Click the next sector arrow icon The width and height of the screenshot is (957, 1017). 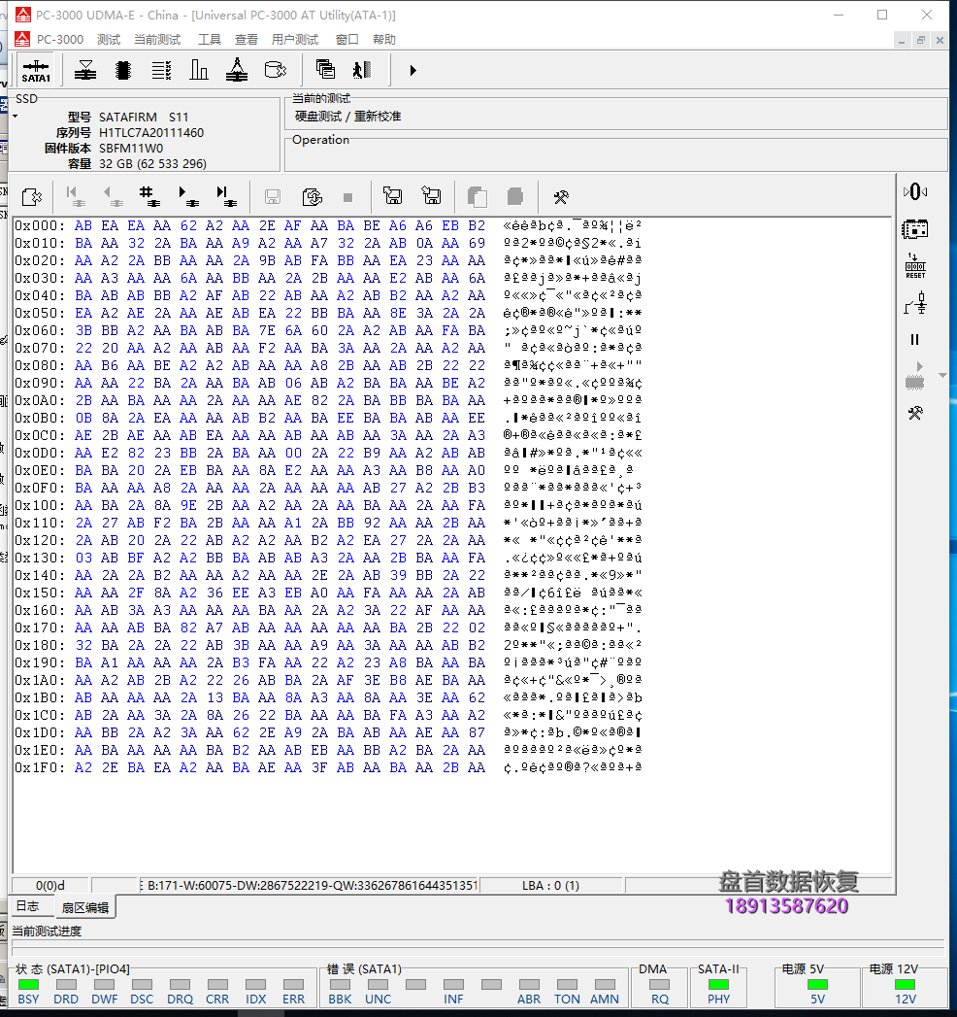click(x=187, y=196)
